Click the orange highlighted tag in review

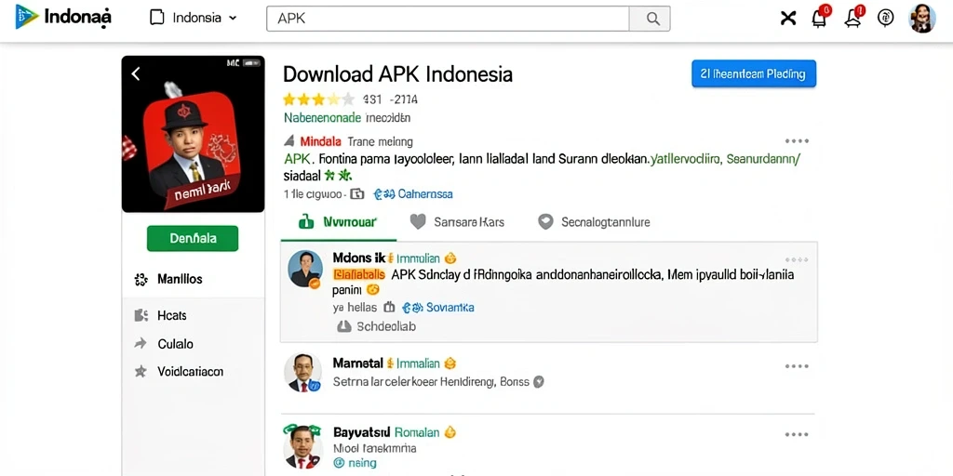pyautogui.click(x=360, y=274)
